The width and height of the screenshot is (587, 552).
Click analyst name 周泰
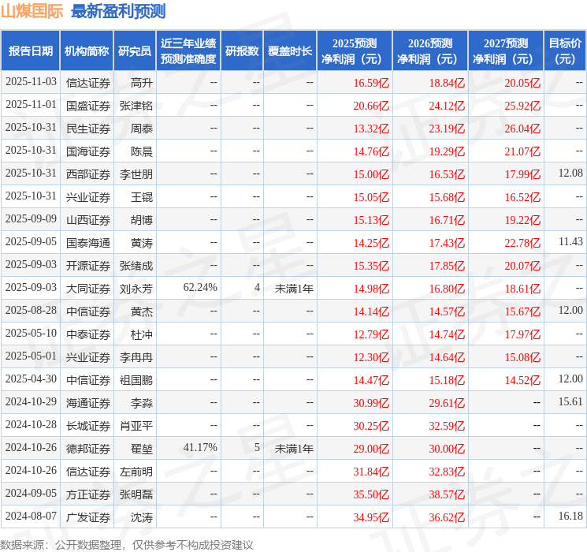tap(142, 129)
